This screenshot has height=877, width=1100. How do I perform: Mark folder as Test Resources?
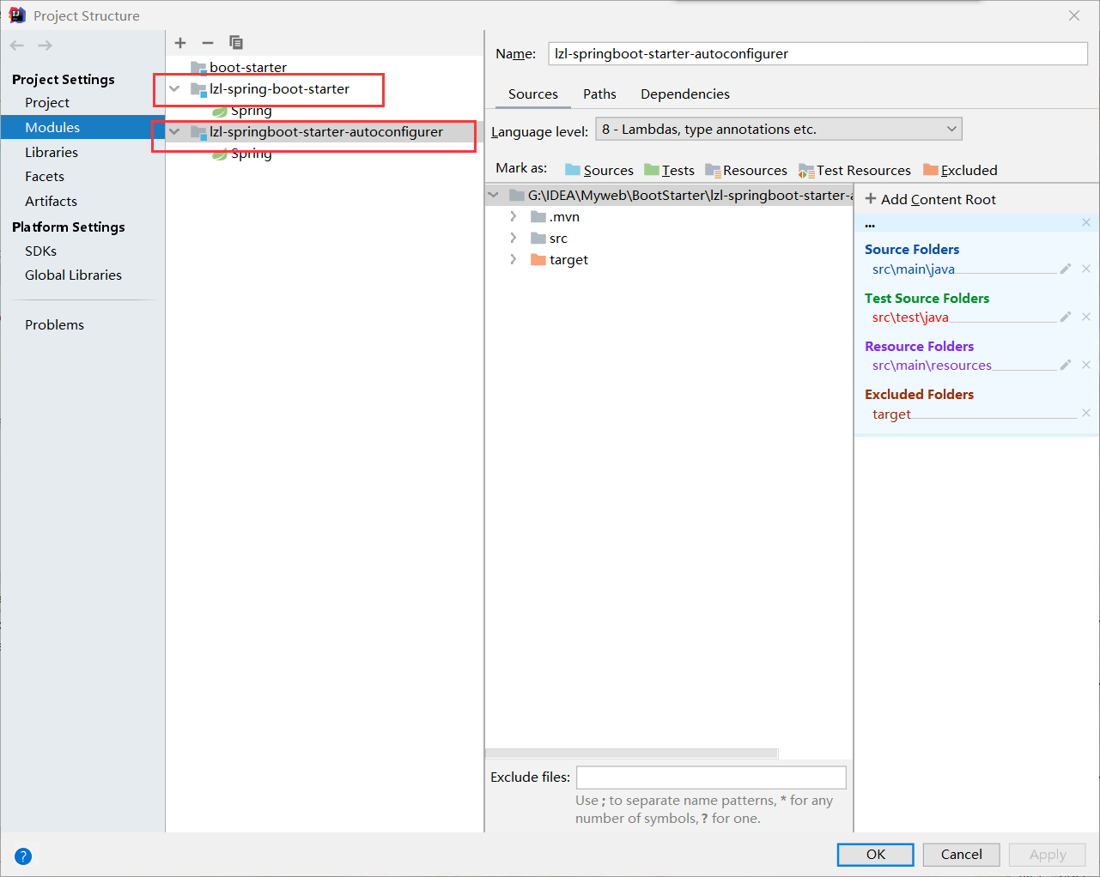point(854,170)
